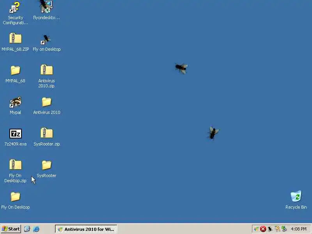Click the 'SysRooter.zip' file name label
312x234 pixels.
(x=46, y=144)
